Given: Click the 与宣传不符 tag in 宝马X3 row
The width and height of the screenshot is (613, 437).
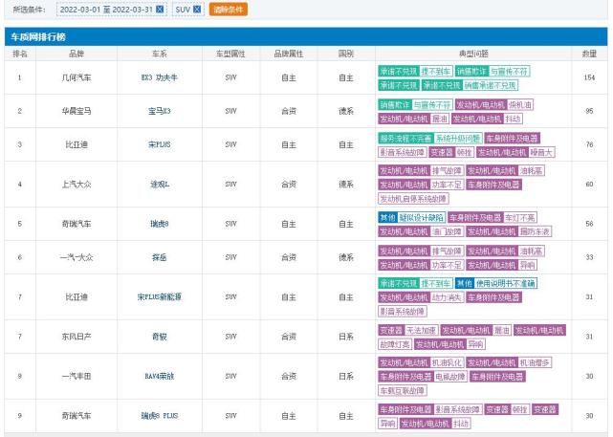Looking at the screenshot, I should [432, 105].
